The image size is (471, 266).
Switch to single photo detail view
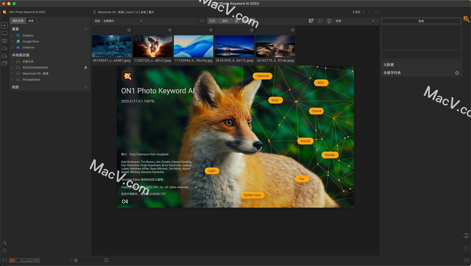pyautogui.click(x=18, y=260)
